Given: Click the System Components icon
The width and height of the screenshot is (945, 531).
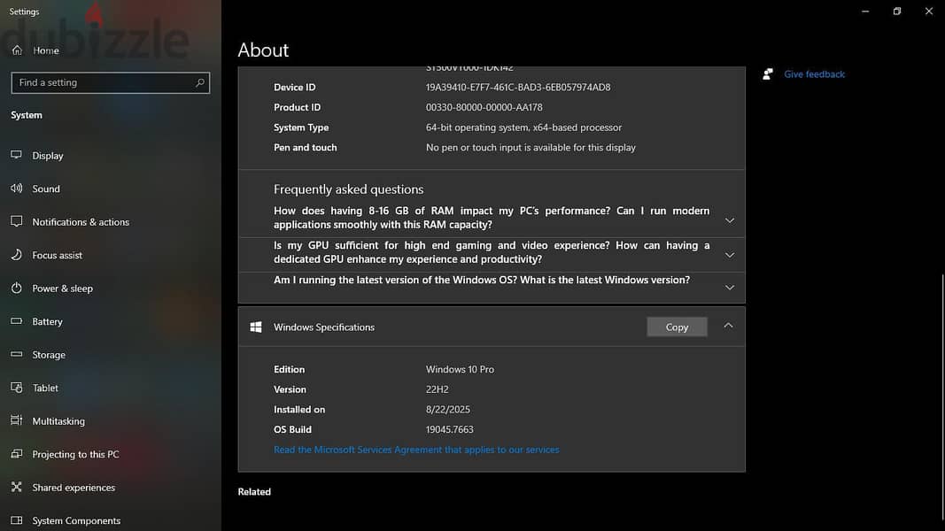Looking at the screenshot, I should click(x=16, y=520).
